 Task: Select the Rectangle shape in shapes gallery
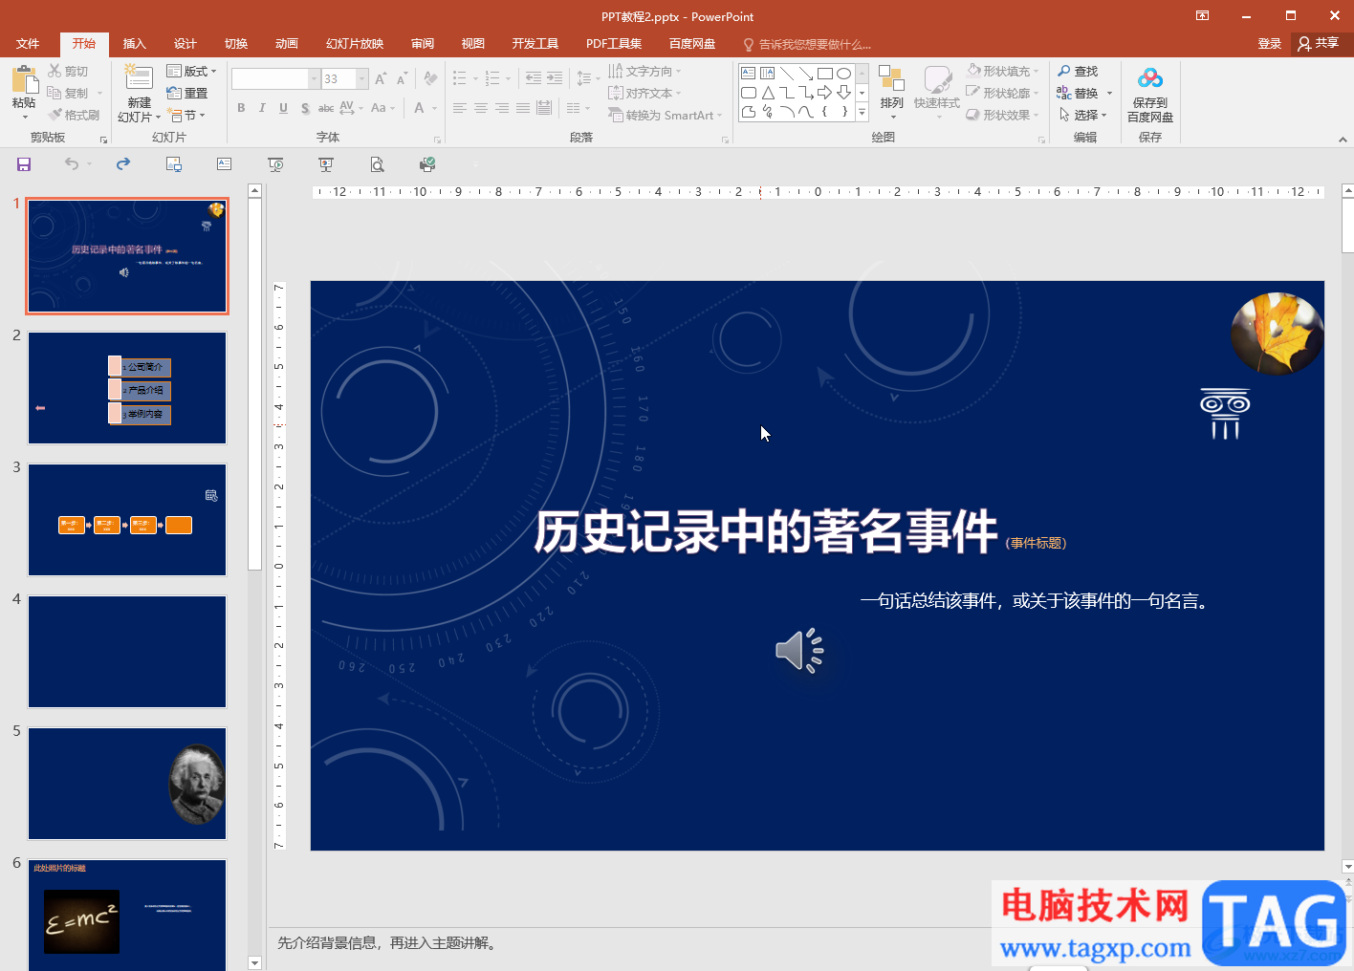(825, 74)
